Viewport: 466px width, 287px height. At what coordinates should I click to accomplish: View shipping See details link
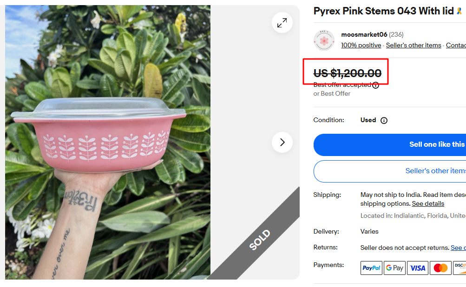(x=427, y=203)
